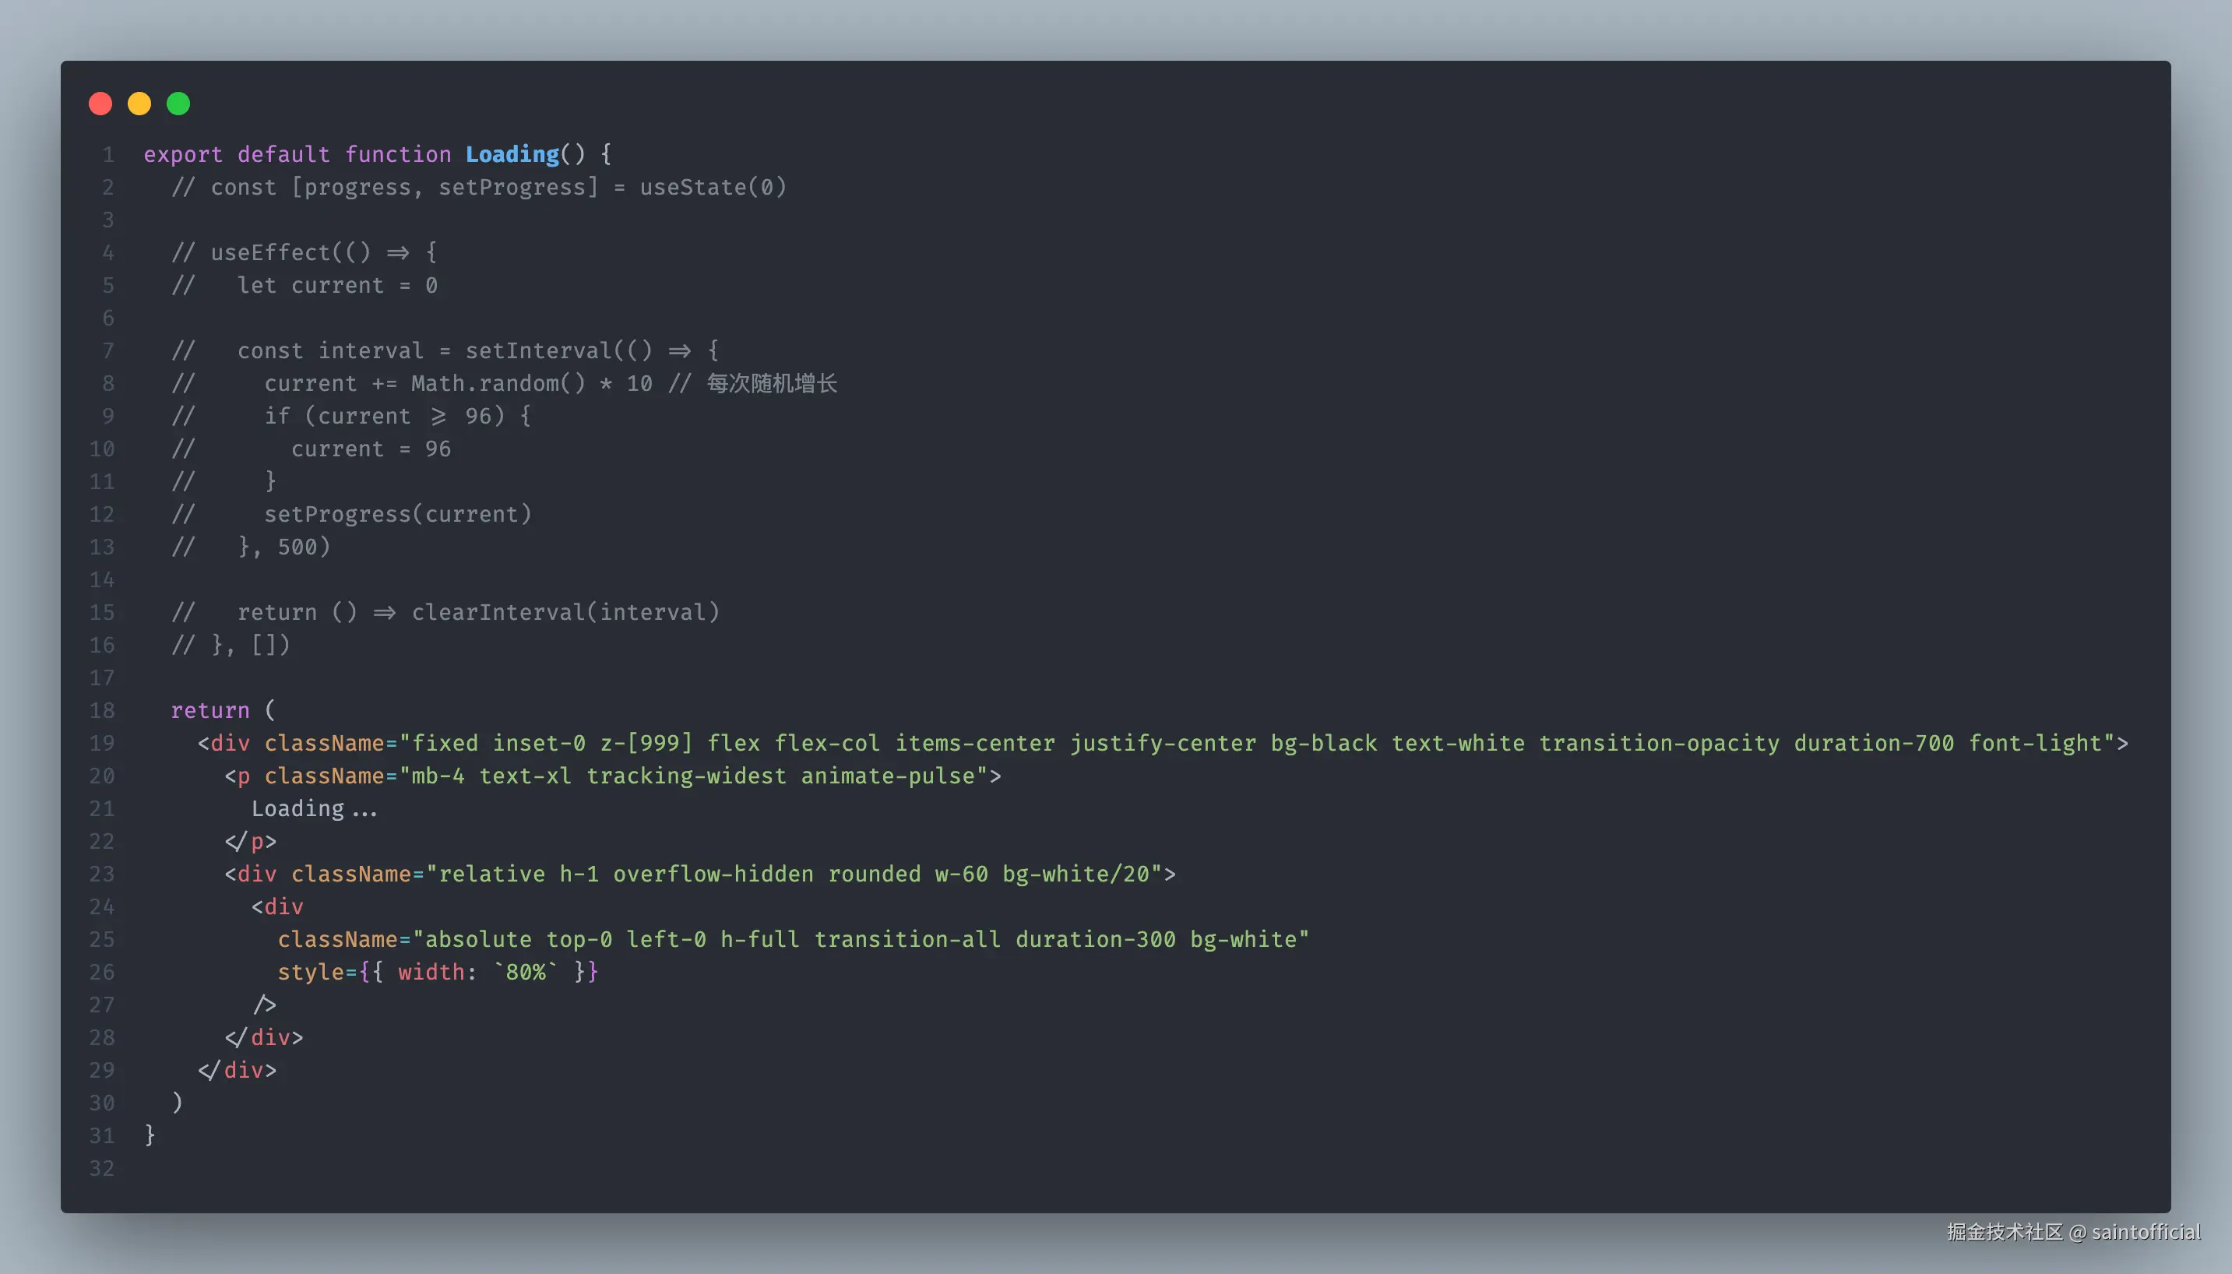Click the commented setProgress(current) call
Screen dimensions: 2232x1274
click(397, 515)
